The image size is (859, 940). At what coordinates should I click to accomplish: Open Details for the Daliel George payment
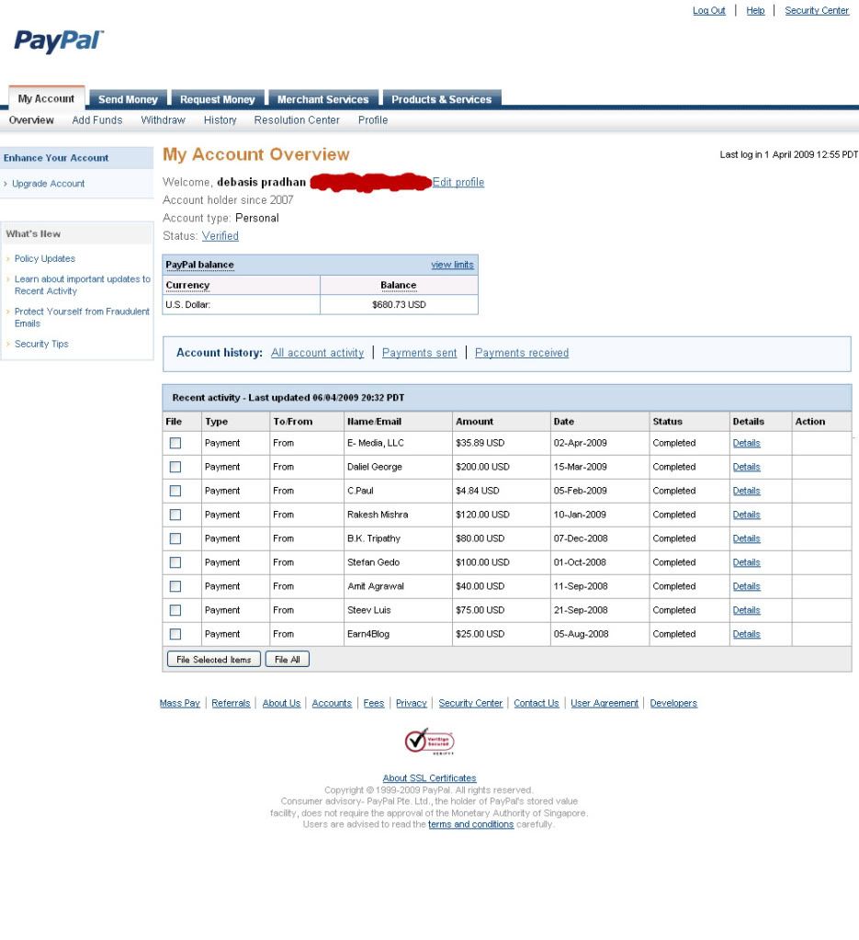point(746,467)
